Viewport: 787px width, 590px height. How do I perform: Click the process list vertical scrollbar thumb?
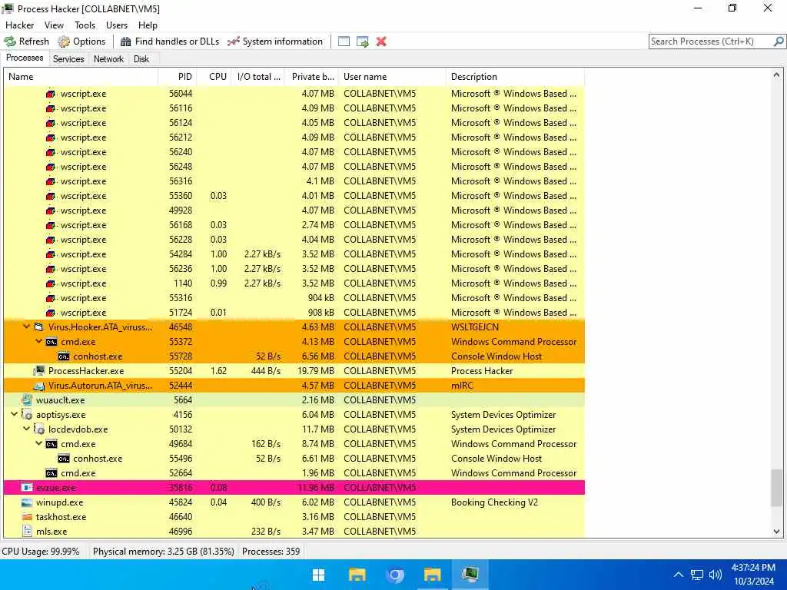(x=776, y=488)
